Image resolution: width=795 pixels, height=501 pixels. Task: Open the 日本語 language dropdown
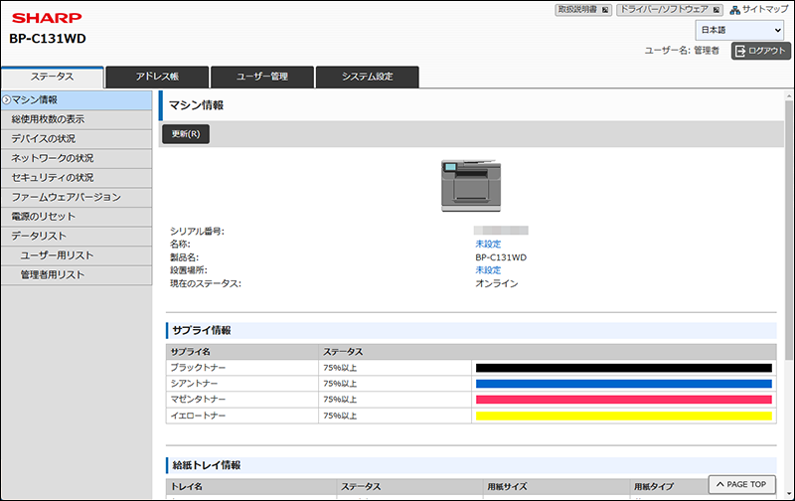click(x=739, y=30)
